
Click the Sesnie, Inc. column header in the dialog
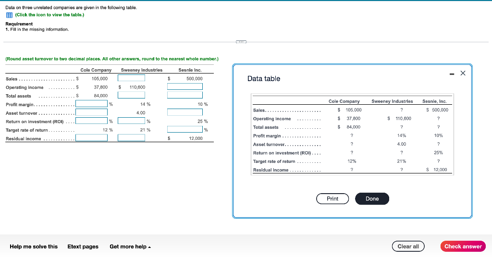(434, 101)
